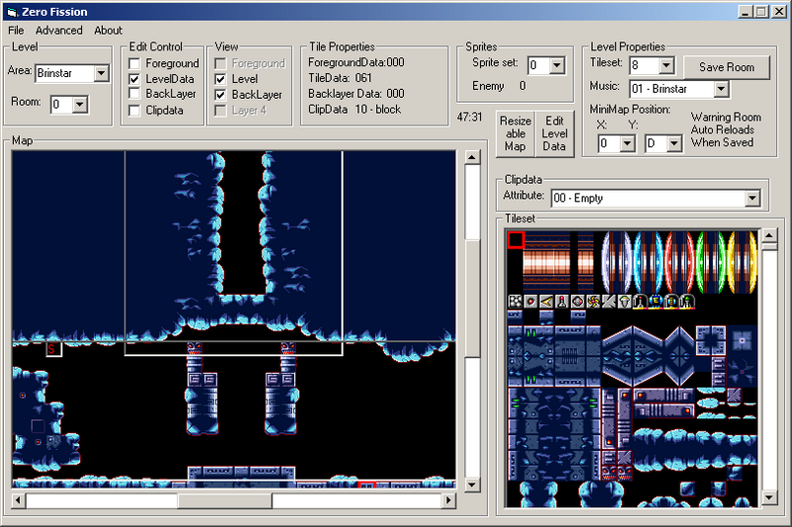Open the About menu
Screen dimensions: 792x527
[108, 31]
